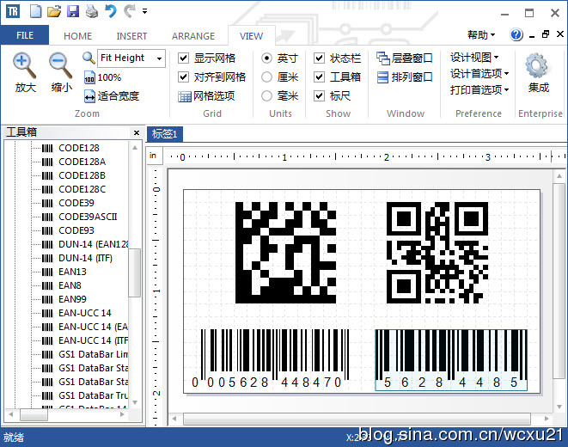The height and width of the screenshot is (447, 568).
Task: Select CODE128B barcode type
Action: pos(82,175)
